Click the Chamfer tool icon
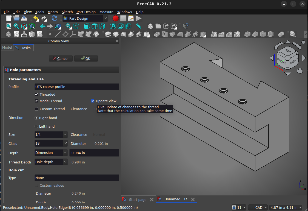 (255, 34)
